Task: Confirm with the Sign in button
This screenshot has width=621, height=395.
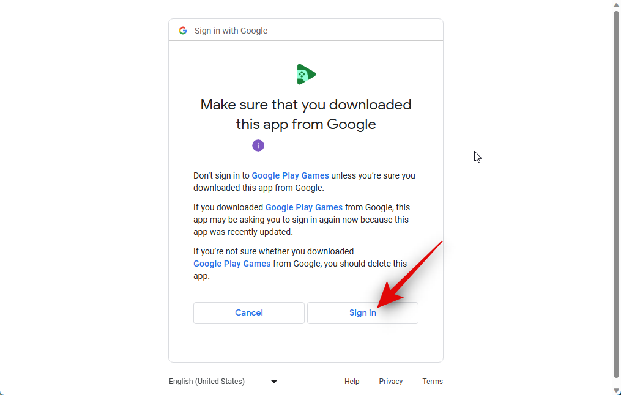Action: pyautogui.click(x=363, y=313)
